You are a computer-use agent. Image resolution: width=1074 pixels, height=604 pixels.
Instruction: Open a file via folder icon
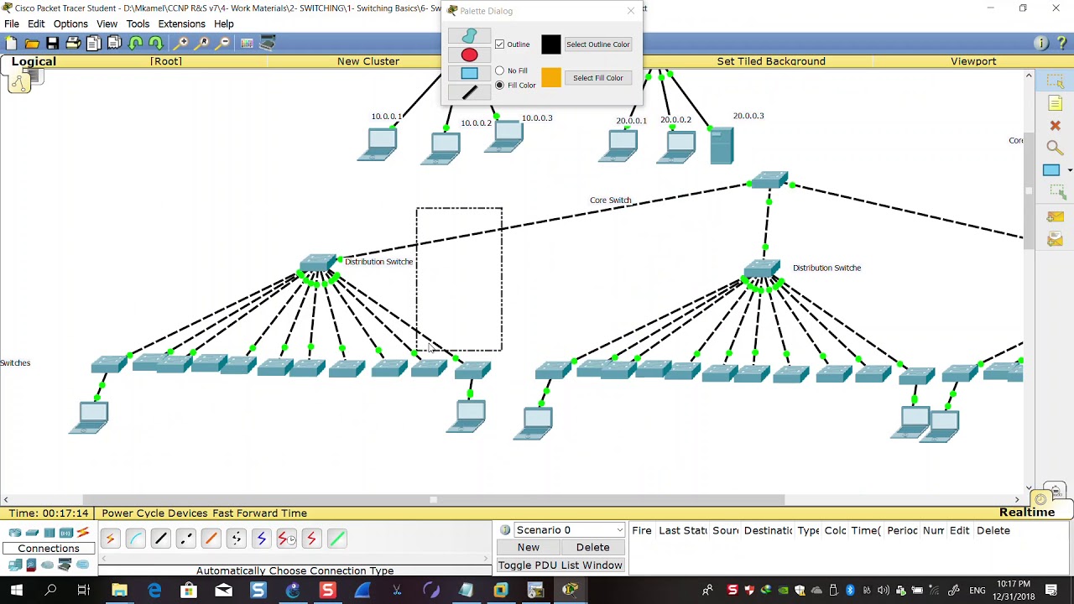tap(32, 43)
